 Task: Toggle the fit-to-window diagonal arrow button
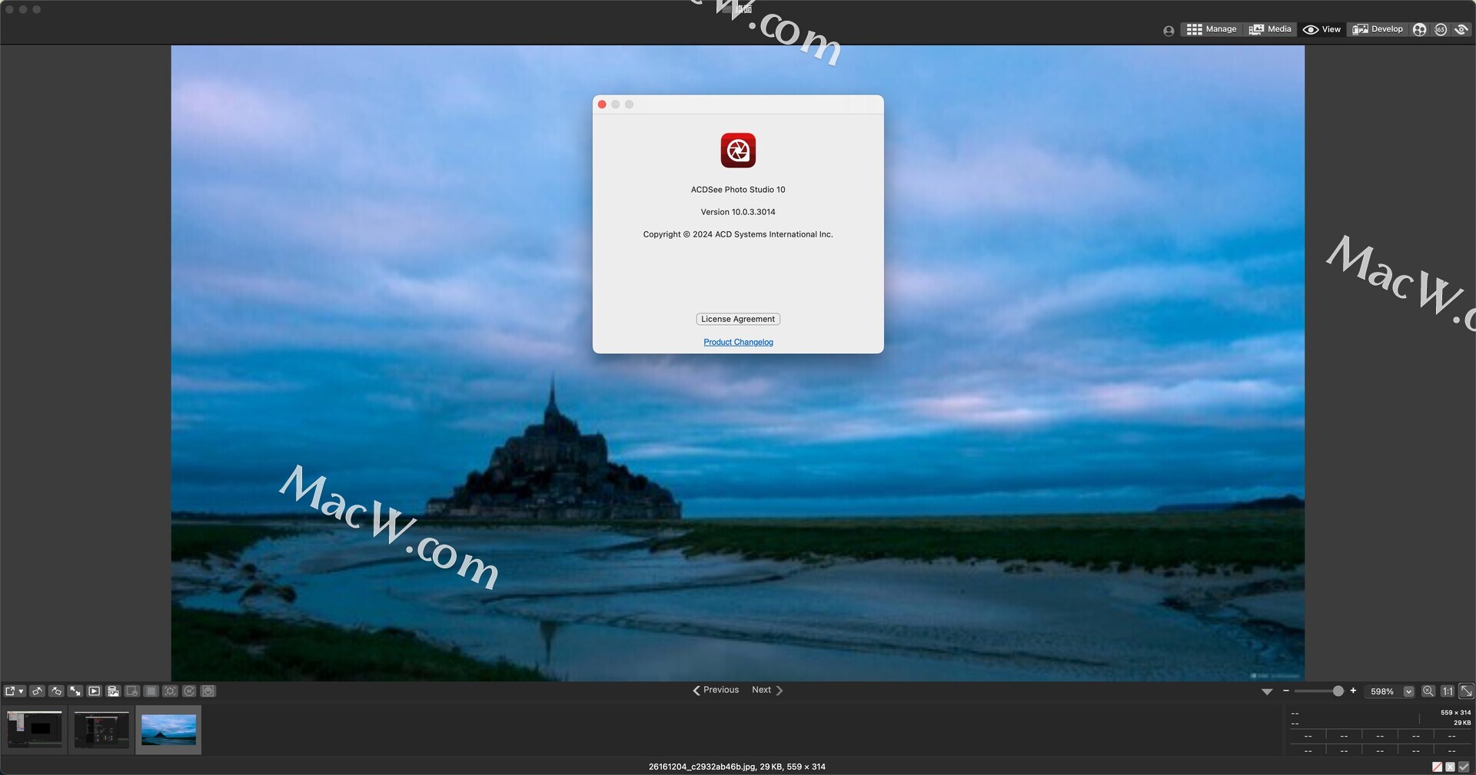(x=1466, y=691)
